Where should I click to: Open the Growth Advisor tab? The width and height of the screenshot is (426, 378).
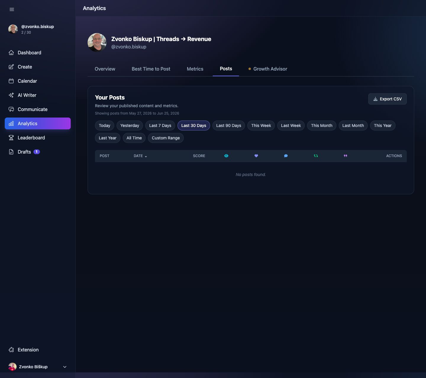pyautogui.click(x=268, y=69)
